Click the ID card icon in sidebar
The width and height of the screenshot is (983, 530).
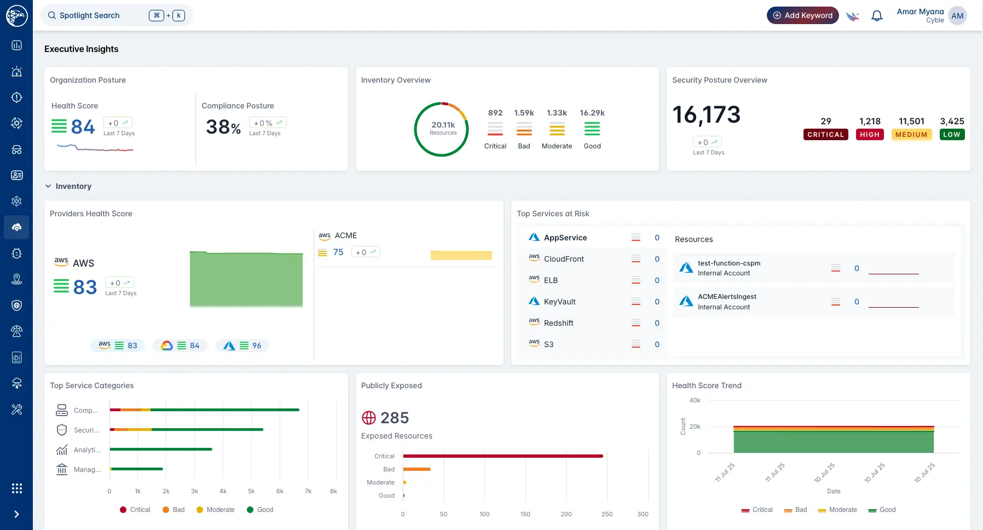[16, 175]
